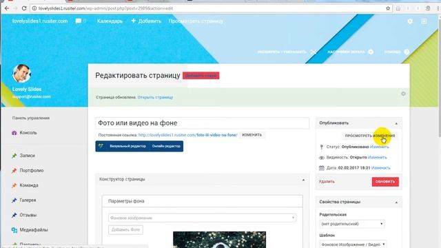
Task: Click support@rusiter.com under profile
Action: pyautogui.click(x=32, y=96)
